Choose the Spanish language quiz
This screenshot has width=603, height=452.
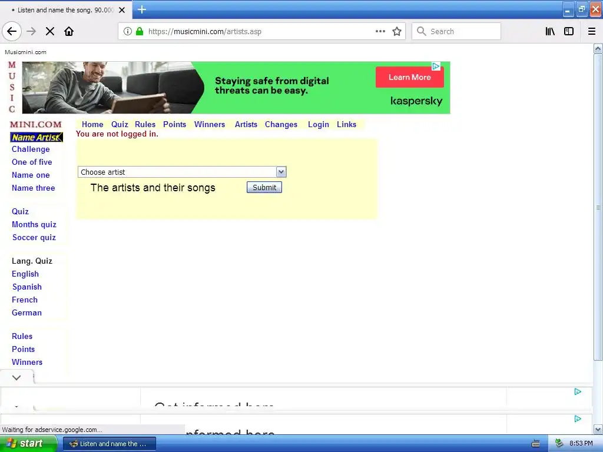[x=27, y=287]
